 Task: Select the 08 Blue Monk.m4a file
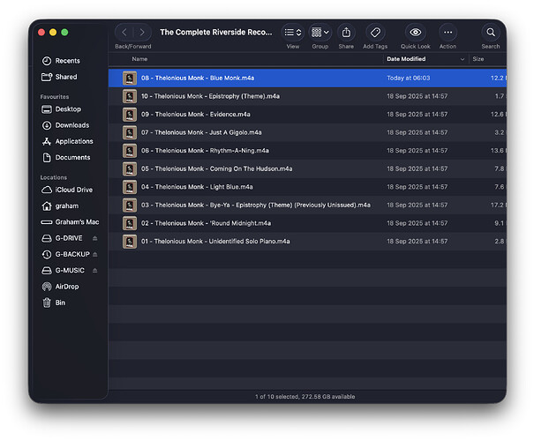307,78
